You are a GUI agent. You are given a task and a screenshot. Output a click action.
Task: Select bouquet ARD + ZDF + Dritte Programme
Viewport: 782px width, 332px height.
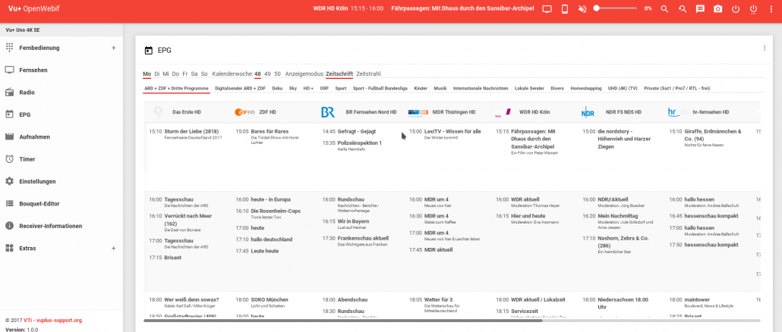point(176,89)
